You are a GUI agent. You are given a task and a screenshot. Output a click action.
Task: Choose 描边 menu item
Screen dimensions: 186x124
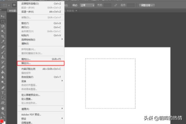[x=41, y=63]
